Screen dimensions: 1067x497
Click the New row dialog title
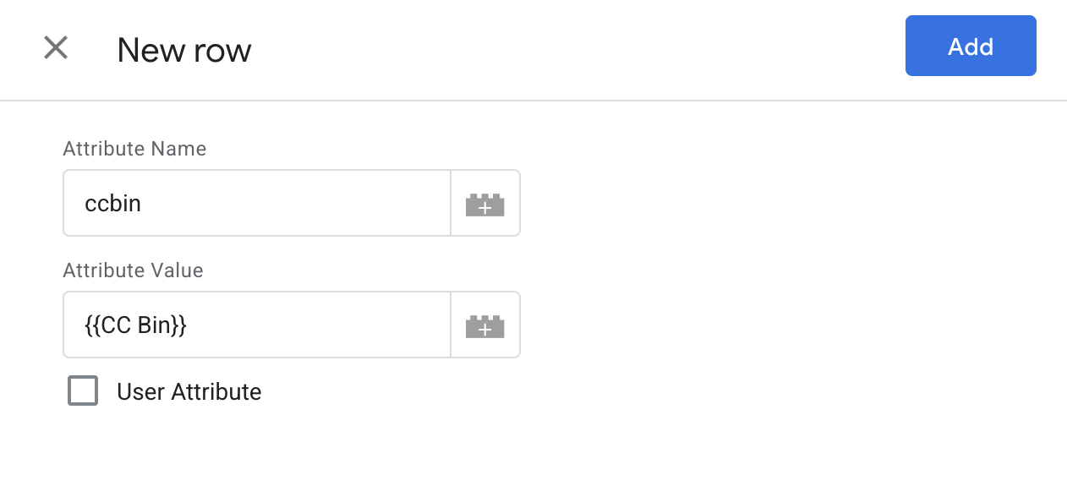point(184,51)
